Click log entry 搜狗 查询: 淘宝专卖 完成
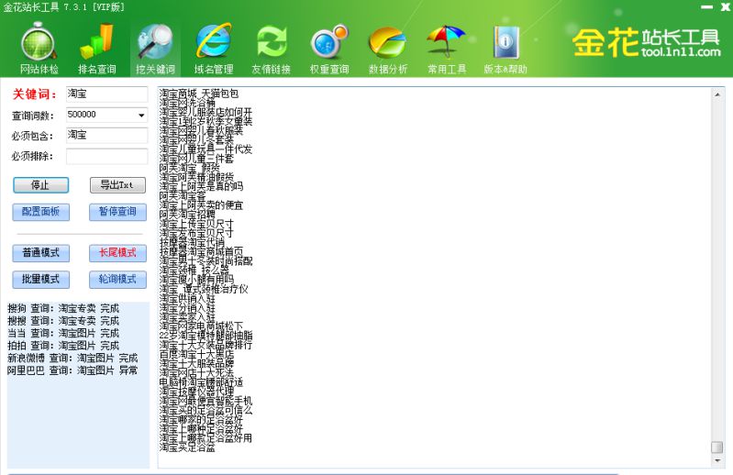733x475 pixels. pyautogui.click(x=63, y=308)
